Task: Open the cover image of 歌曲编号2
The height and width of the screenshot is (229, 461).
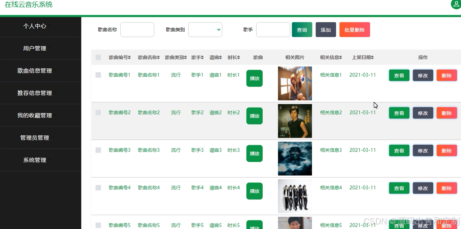Action: [295, 121]
